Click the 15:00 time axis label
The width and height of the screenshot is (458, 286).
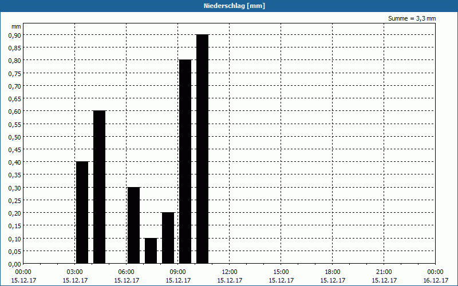point(281,272)
